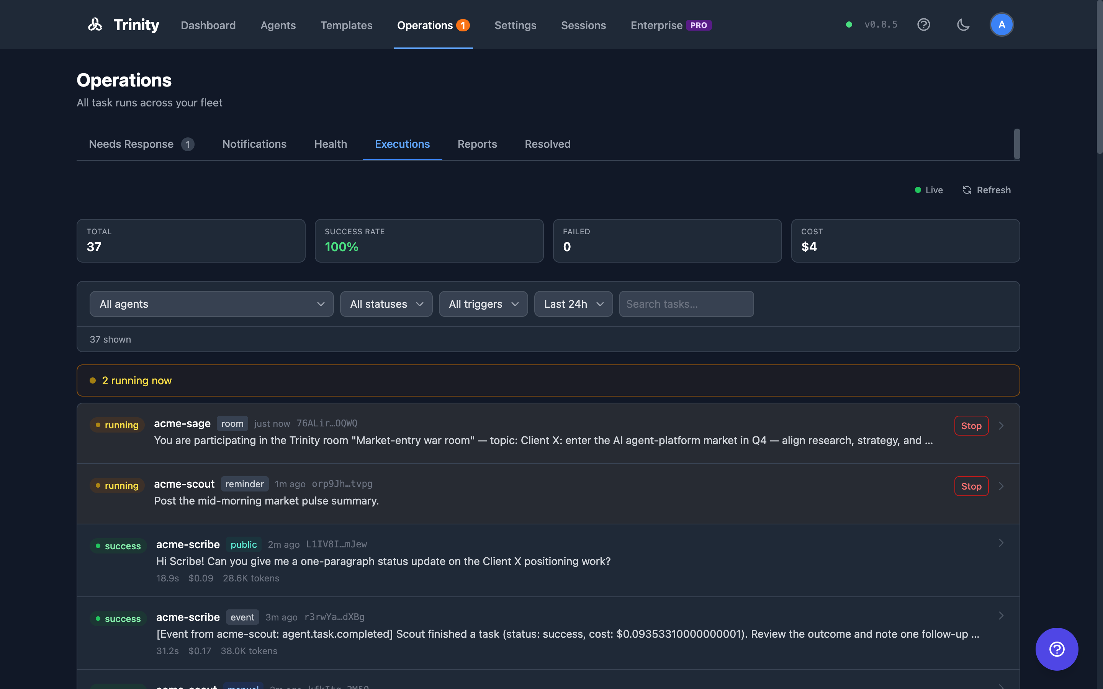Click the Trinity logo icon
The height and width of the screenshot is (689, 1103).
pos(95,24)
